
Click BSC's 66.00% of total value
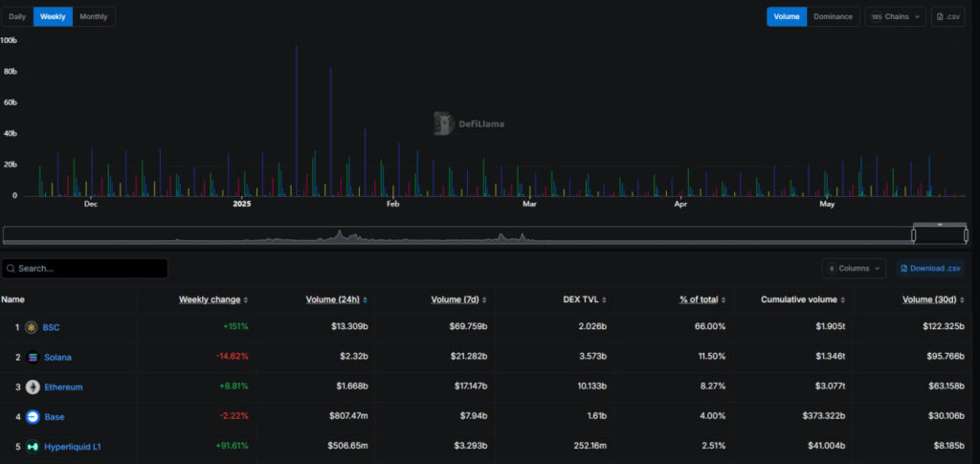pyautogui.click(x=712, y=327)
